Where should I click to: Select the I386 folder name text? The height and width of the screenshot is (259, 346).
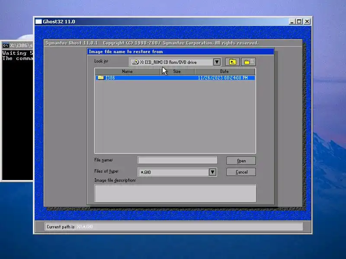click(x=110, y=78)
